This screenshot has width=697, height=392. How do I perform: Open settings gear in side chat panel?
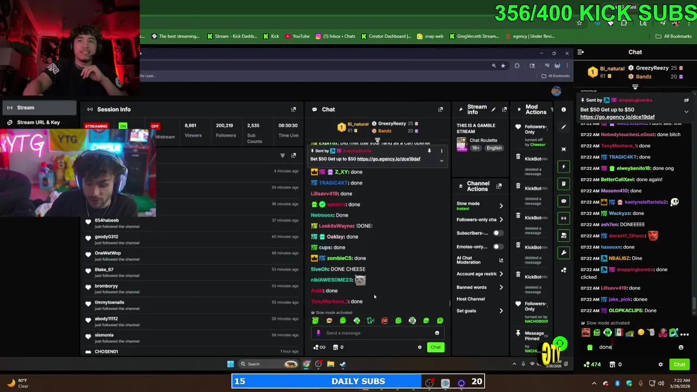point(661,365)
